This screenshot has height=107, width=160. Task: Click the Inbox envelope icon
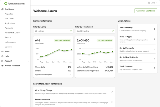[2, 52]
